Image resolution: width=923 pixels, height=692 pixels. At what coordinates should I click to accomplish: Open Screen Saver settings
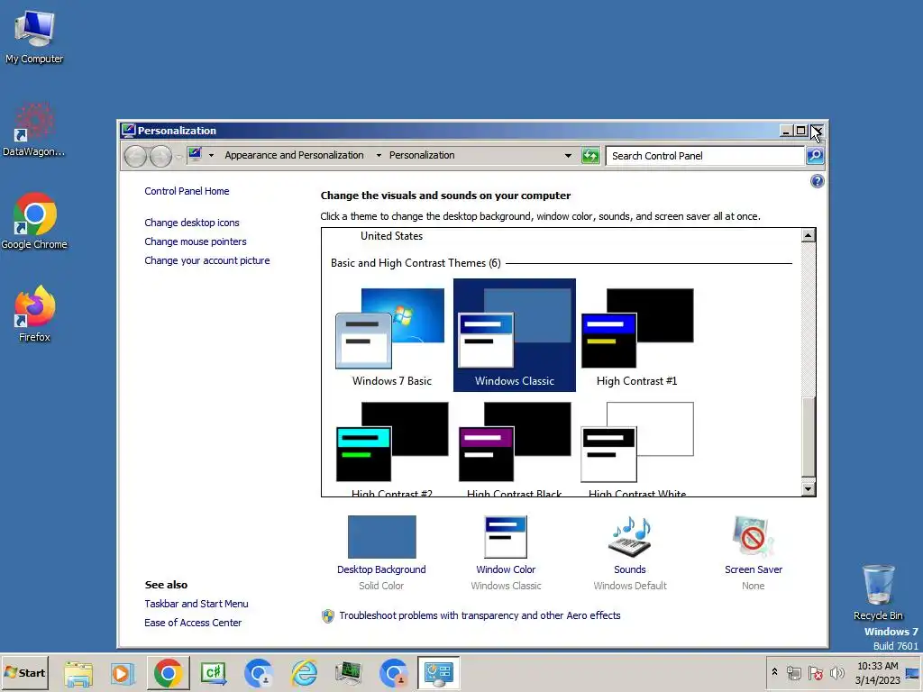pyautogui.click(x=754, y=552)
